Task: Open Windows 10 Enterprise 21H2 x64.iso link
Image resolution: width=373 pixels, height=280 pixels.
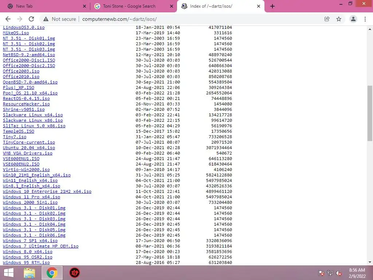Action: coord(47,192)
